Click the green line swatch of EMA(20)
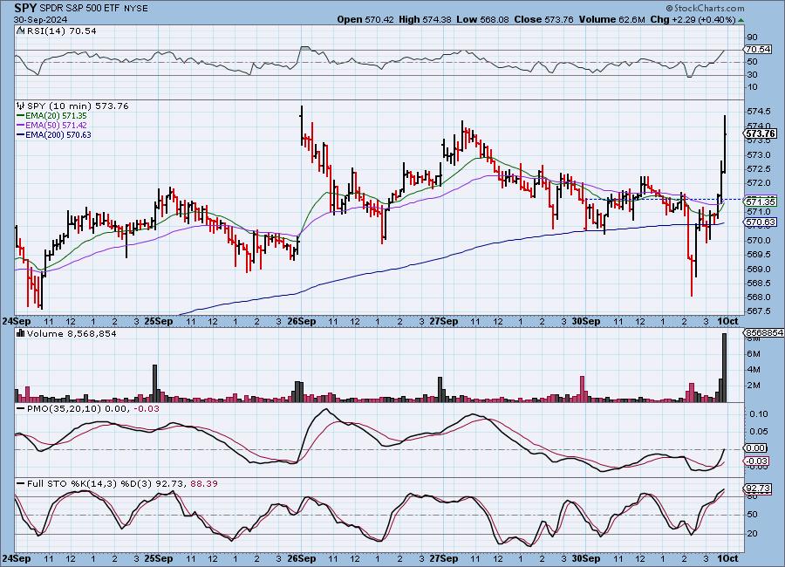This screenshot has width=785, height=567. (21, 116)
